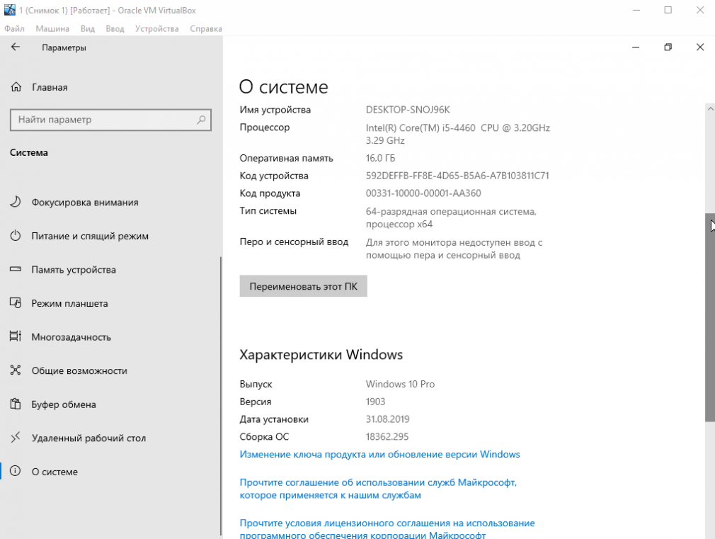Click the Система sidebar heading
Image resolution: width=715 pixels, height=539 pixels.
click(x=29, y=152)
